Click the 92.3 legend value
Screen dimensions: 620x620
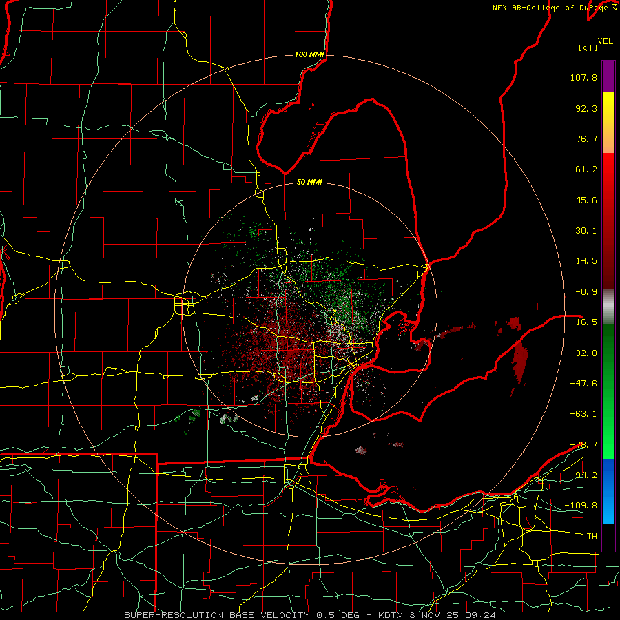[x=586, y=108]
